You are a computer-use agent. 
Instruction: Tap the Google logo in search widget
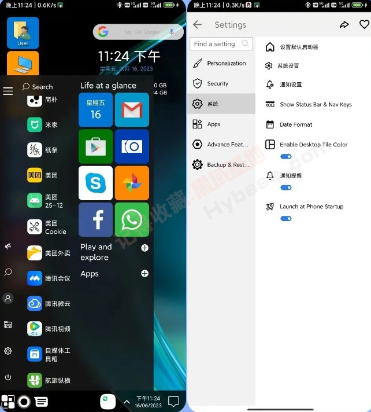click(103, 32)
